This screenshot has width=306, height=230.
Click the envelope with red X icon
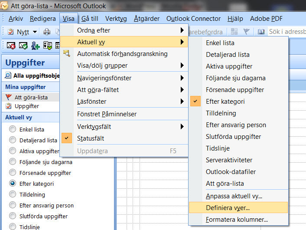(x=11, y=46)
